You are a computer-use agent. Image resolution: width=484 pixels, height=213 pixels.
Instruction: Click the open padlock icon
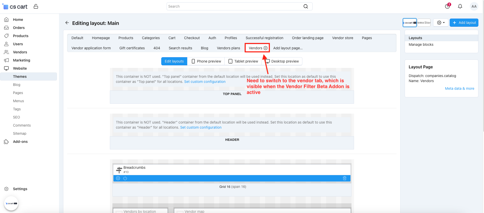36,6
